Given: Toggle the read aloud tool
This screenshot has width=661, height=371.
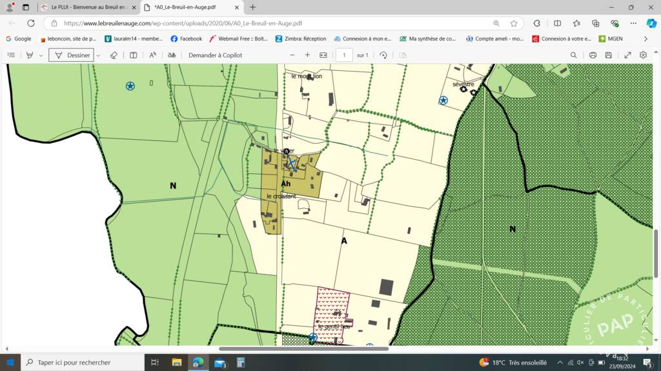Looking at the screenshot, I should pos(152,55).
